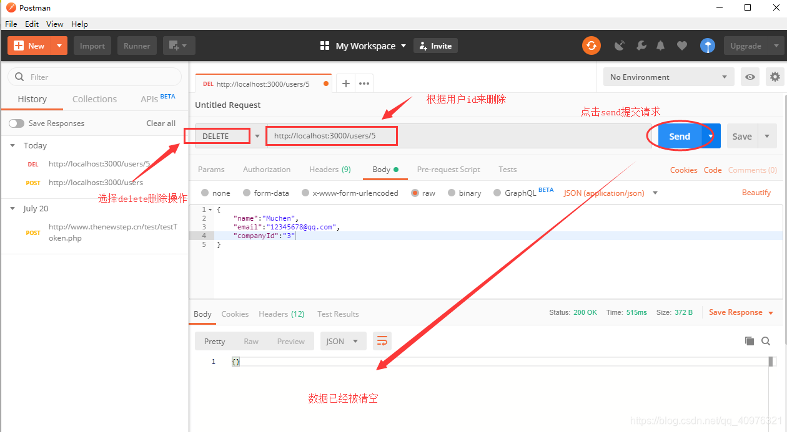
Task: Open notifications bell icon
Action: point(661,46)
